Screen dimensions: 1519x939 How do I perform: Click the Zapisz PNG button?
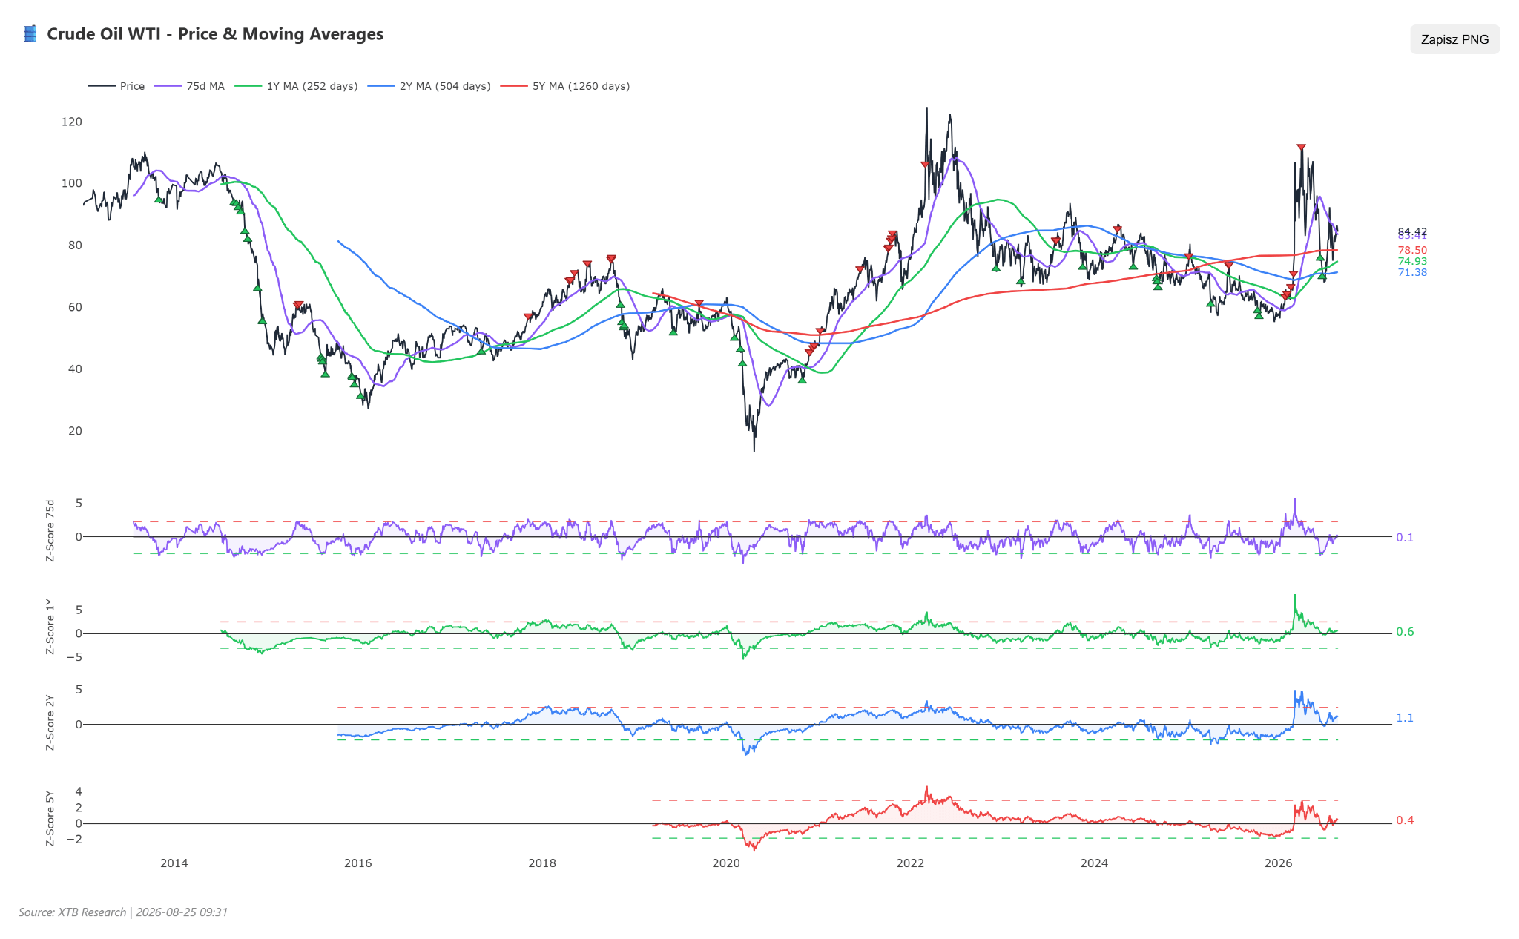point(1454,39)
